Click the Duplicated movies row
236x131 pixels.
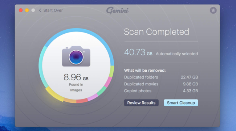161,84
